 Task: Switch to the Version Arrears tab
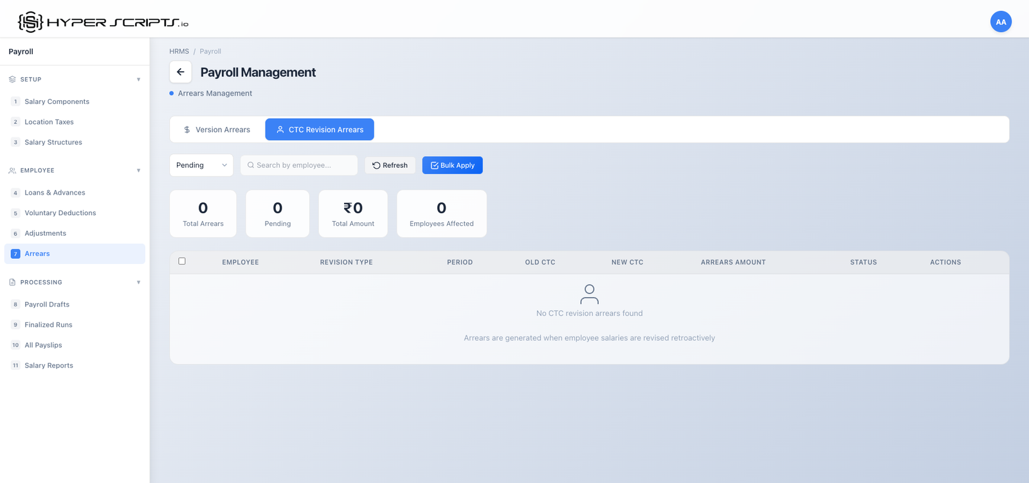(x=217, y=130)
